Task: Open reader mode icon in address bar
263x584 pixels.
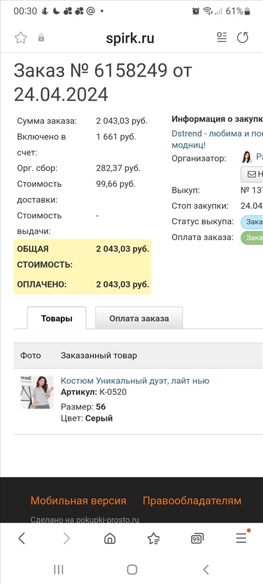Action: (222, 37)
